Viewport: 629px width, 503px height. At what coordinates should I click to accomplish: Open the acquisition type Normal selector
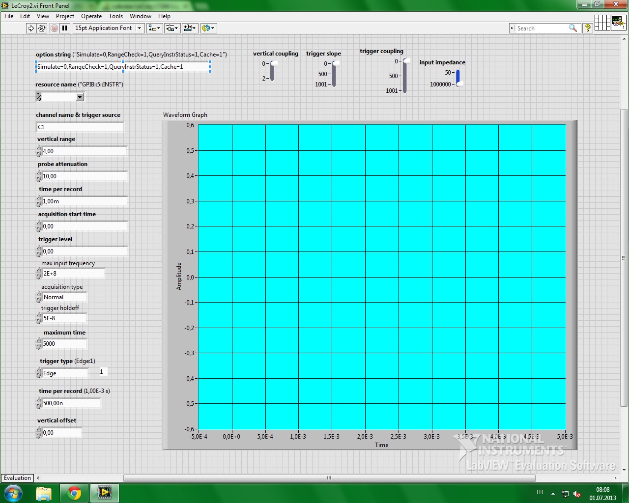pos(64,297)
